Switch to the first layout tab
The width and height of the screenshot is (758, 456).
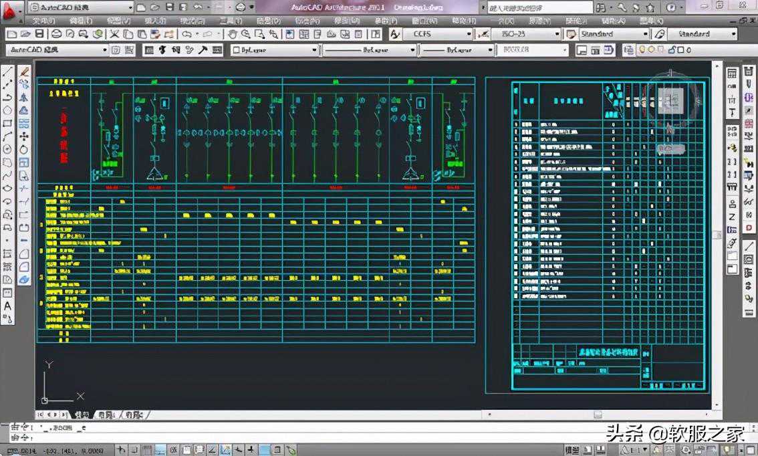106,415
